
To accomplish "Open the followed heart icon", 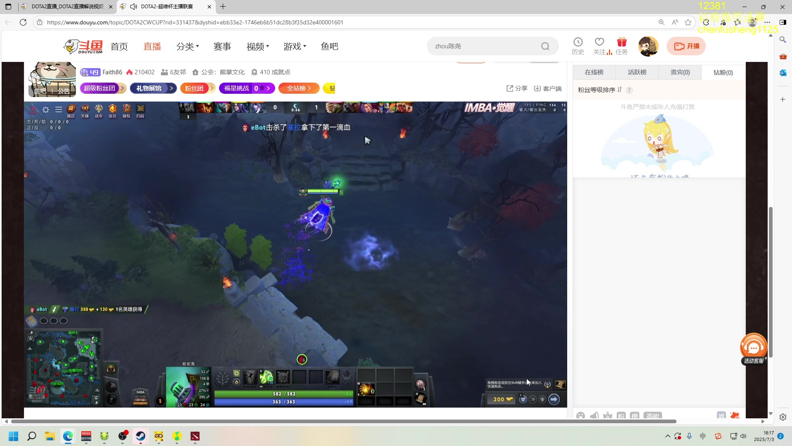I will pos(599,42).
